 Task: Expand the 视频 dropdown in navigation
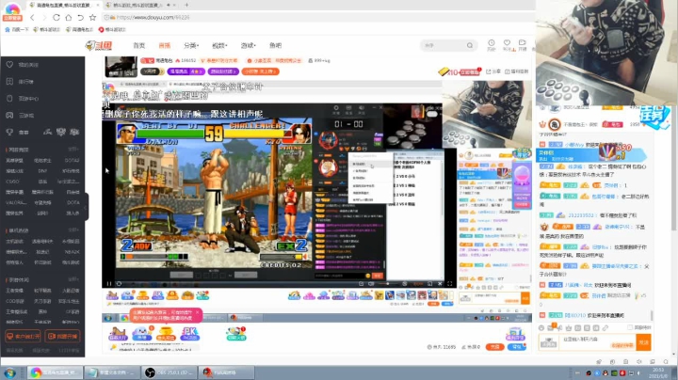click(x=219, y=45)
